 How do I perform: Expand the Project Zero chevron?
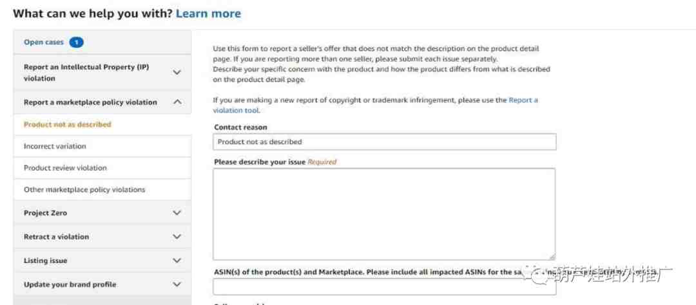pos(177,213)
